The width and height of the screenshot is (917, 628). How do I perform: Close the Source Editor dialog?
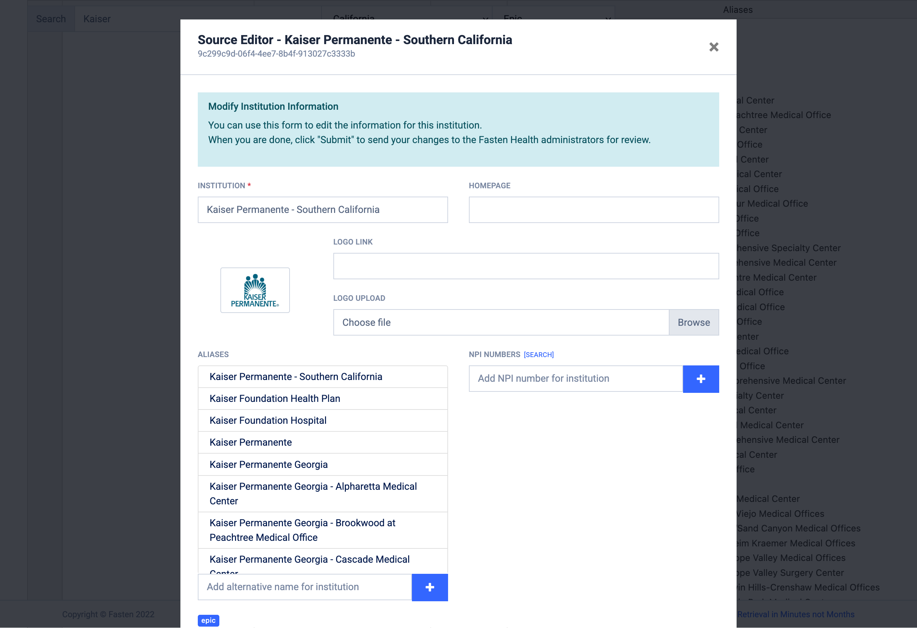pos(714,47)
